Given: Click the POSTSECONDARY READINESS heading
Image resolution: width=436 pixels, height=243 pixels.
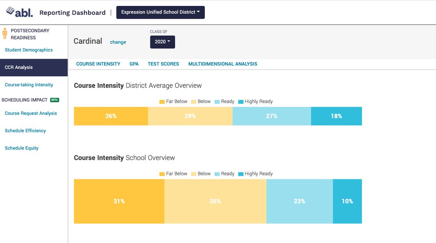Looking at the screenshot, I should pos(30,34).
